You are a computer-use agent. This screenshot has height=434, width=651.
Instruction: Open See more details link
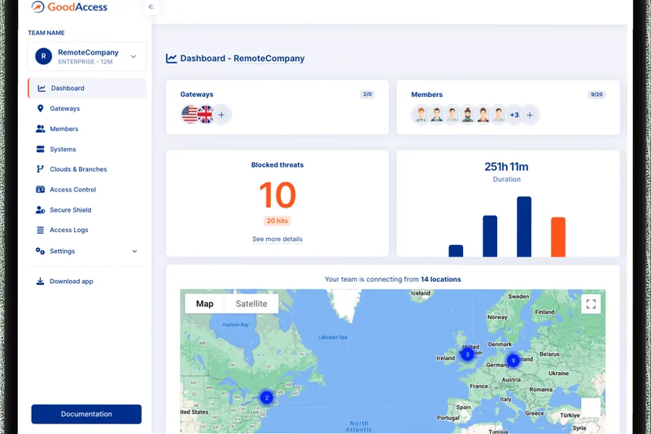[x=277, y=239]
